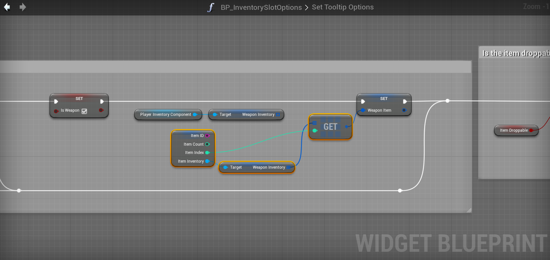Select the Item Droppable variable node

pyautogui.click(x=513, y=131)
